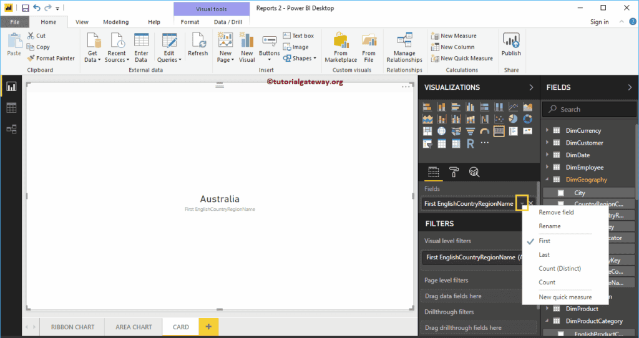Open the Shapes dropdown
The image size is (639, 338).
pos(300,58)
